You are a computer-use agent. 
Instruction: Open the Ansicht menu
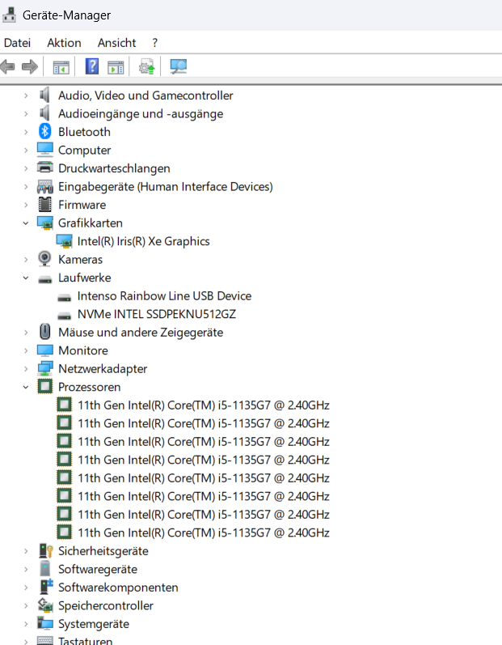coord(116,43)
